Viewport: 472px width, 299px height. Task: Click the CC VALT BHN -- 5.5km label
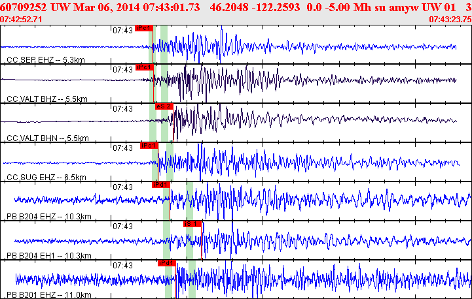(x=48, y=138)
